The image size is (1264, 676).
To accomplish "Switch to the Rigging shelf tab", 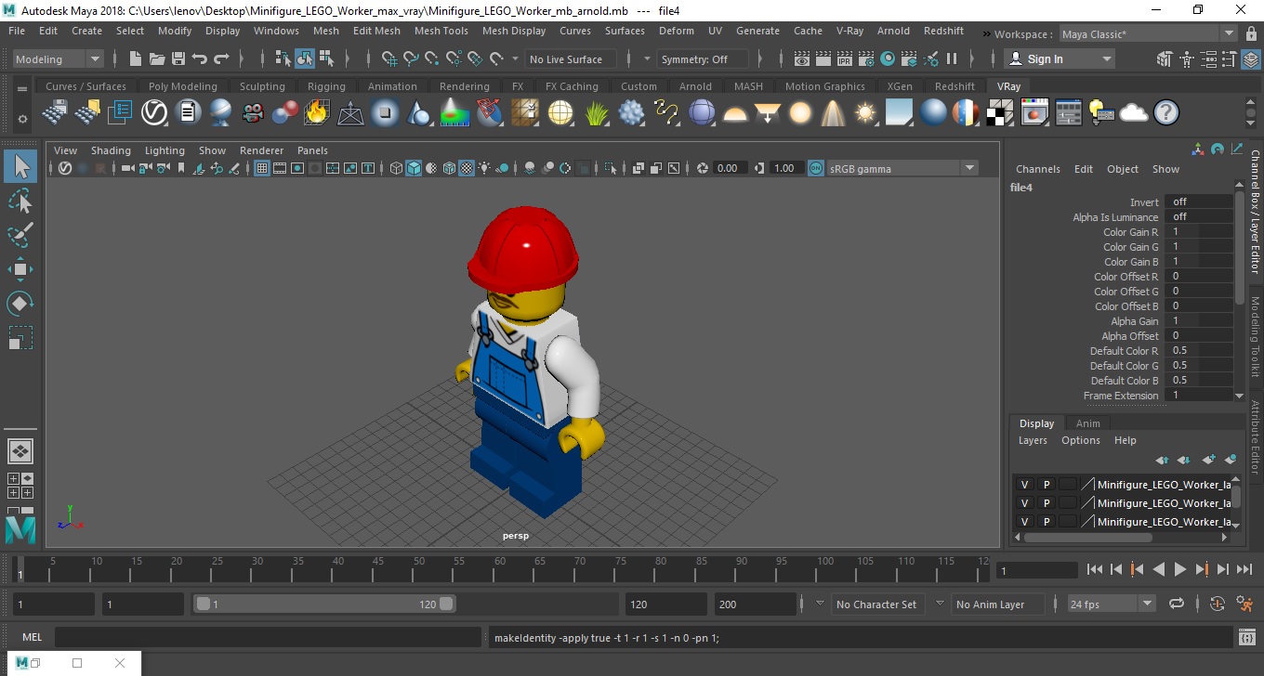I will pos(326,86).
